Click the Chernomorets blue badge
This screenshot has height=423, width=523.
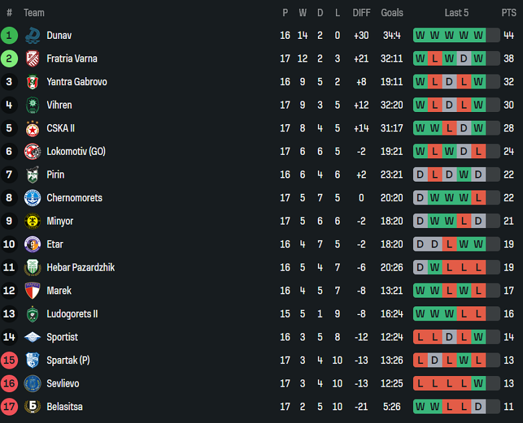[x=32, y=198]
